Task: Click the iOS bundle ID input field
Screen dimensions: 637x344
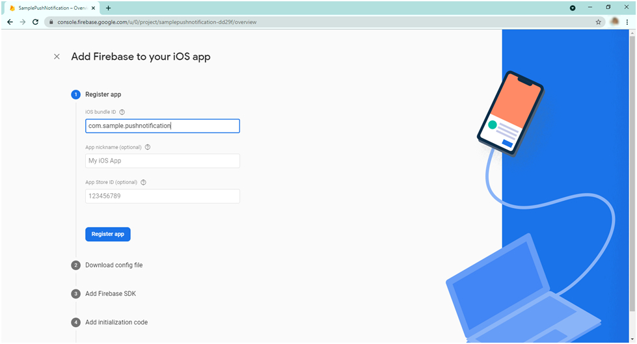Action: tap(163, 126)
